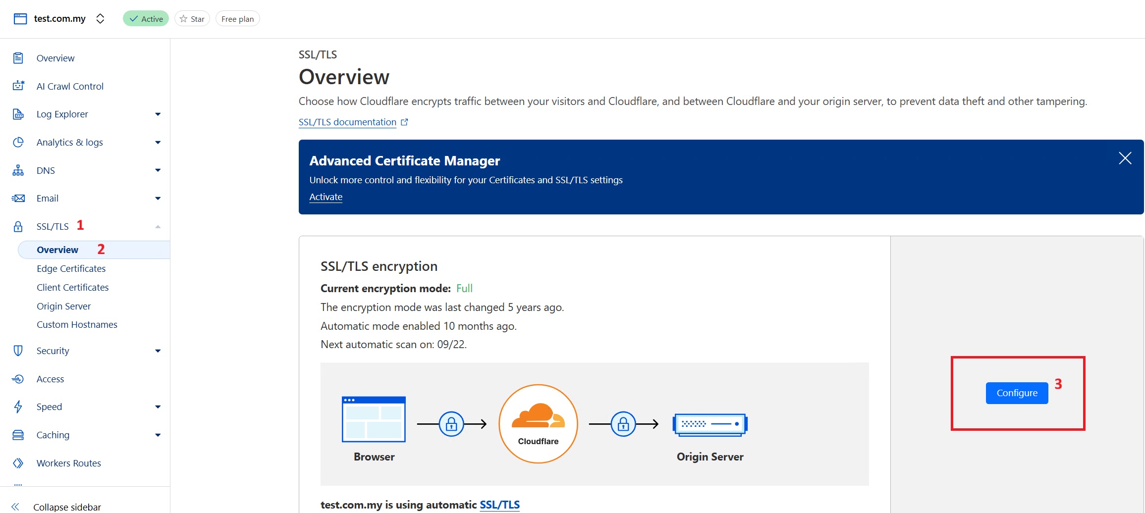Open Custom Hostnames
1145x513 pixels.
coord(77,324)
